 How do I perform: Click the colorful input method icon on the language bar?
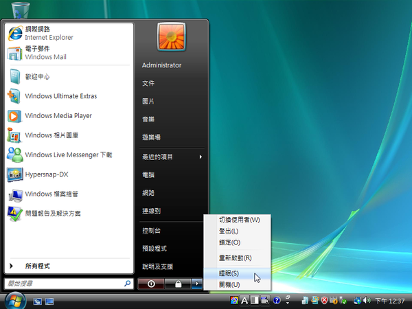coord(234,300)
